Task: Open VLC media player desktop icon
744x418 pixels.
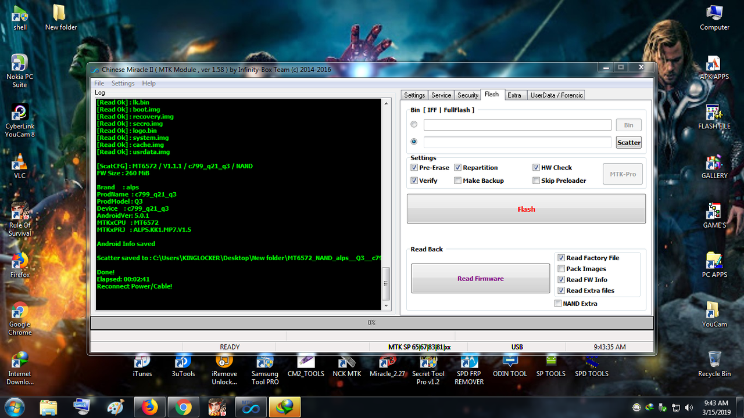Action: pyautogui.click(x=20, y=166)
